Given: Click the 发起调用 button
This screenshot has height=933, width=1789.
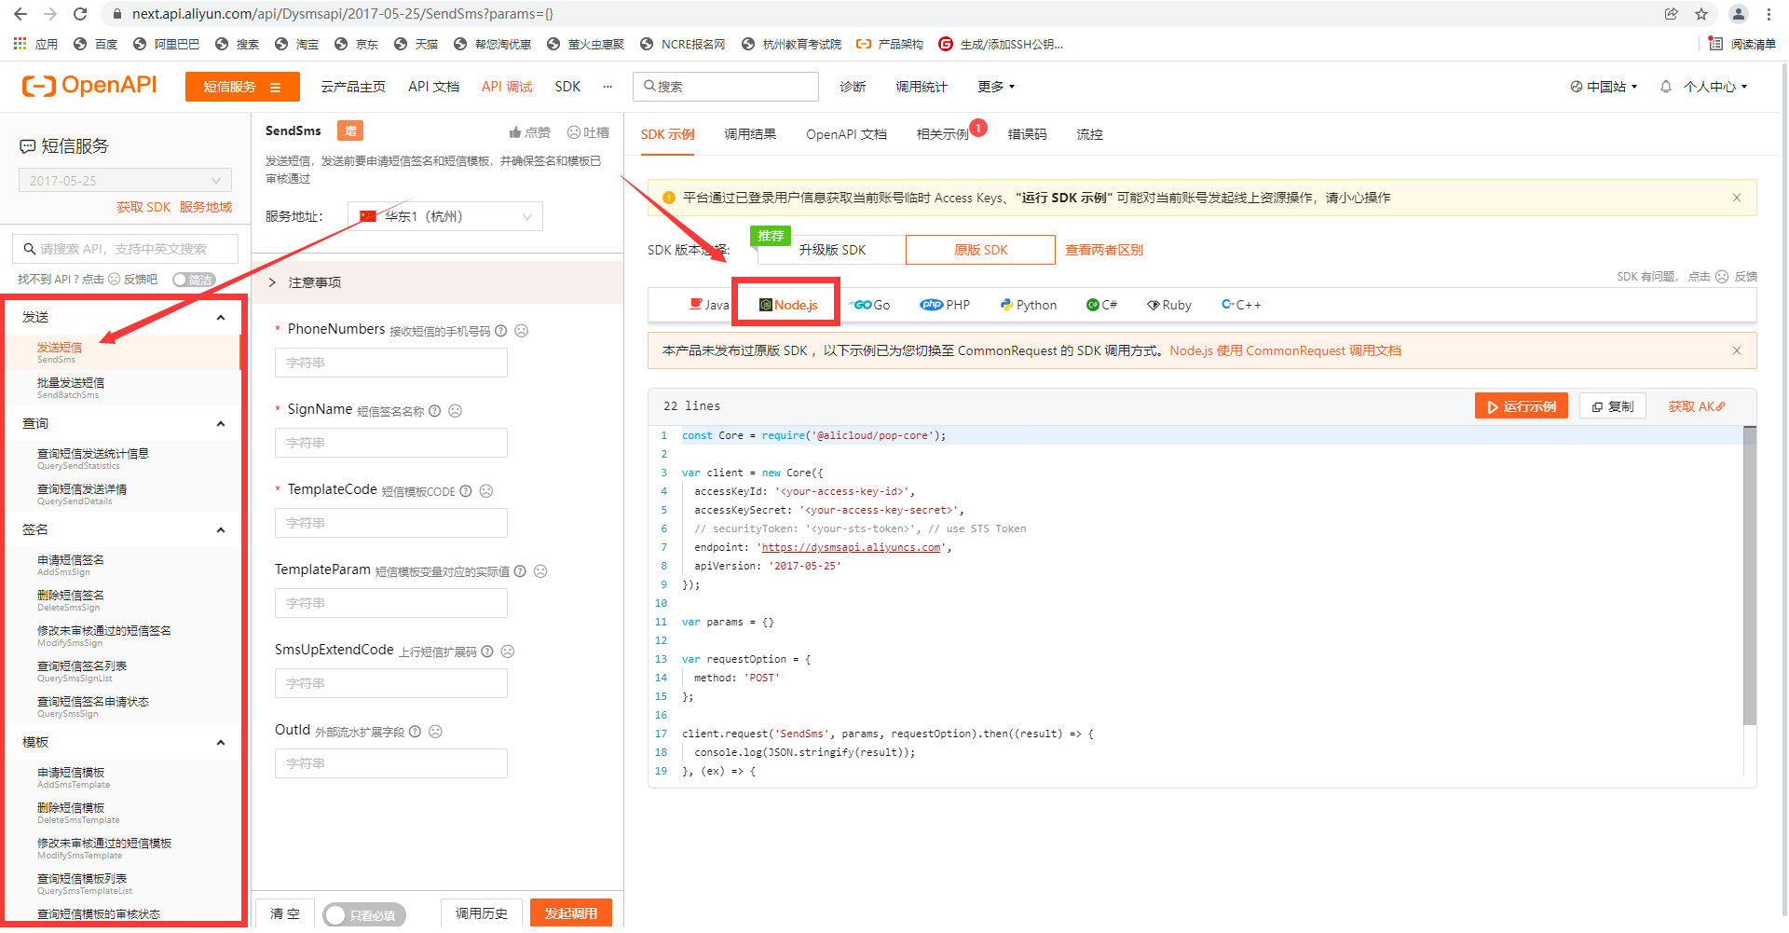Looking at the screenshot, I should 571,913.
